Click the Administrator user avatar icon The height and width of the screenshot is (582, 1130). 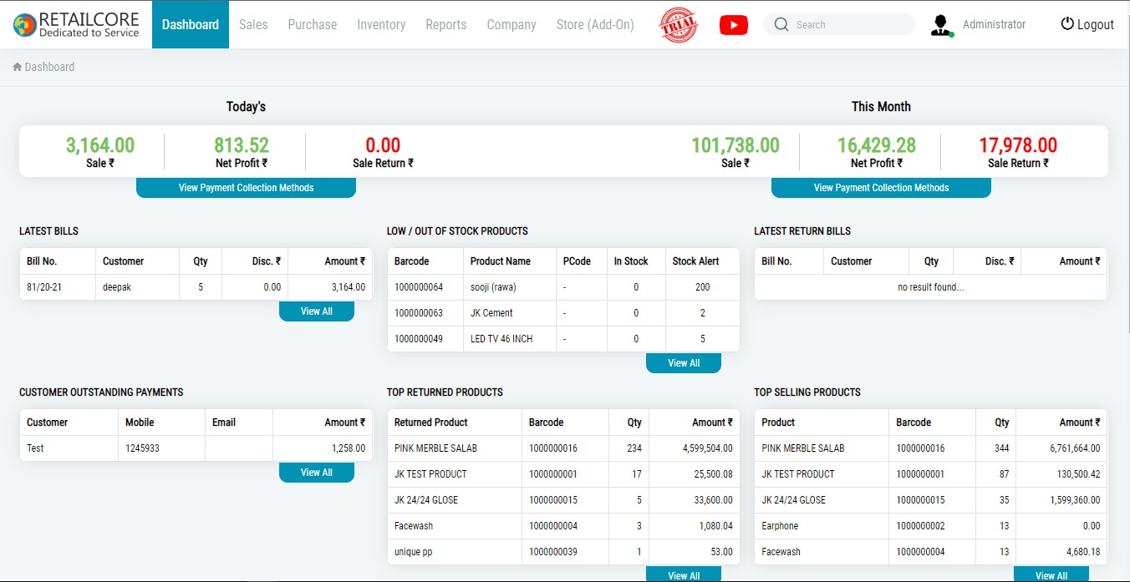point(942,25)
